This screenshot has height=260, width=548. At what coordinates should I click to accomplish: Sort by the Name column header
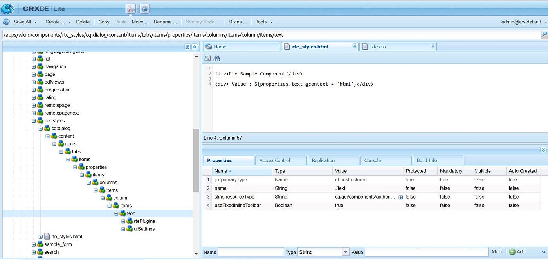[x=242, y=171]
